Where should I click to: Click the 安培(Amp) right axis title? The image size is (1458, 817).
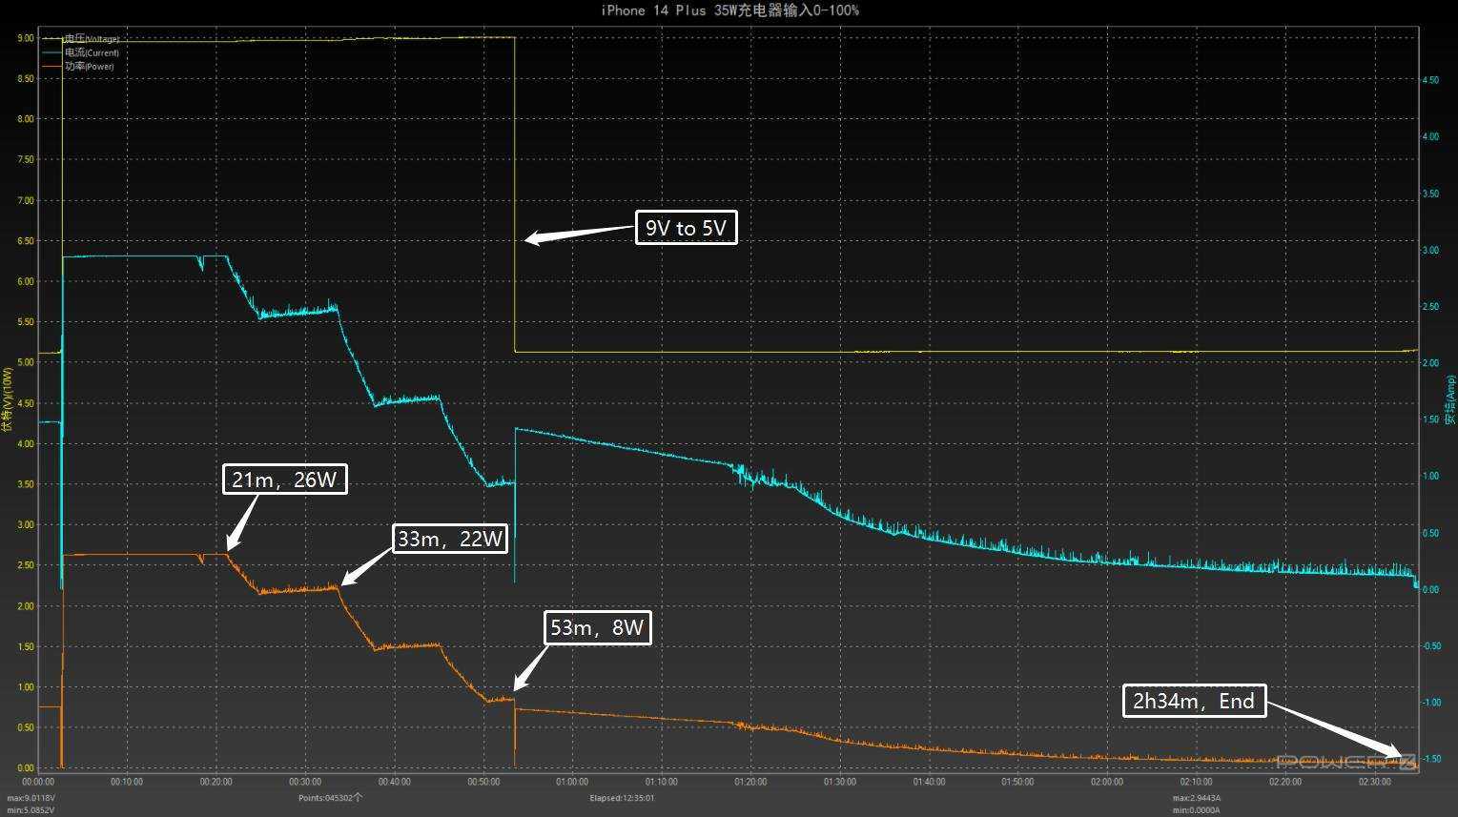point(1450,399)
